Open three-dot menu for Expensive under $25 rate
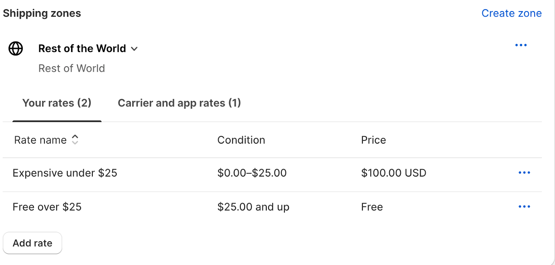This screenshot has width=555, height=265. pyautogui.click(x=524, y=172)
